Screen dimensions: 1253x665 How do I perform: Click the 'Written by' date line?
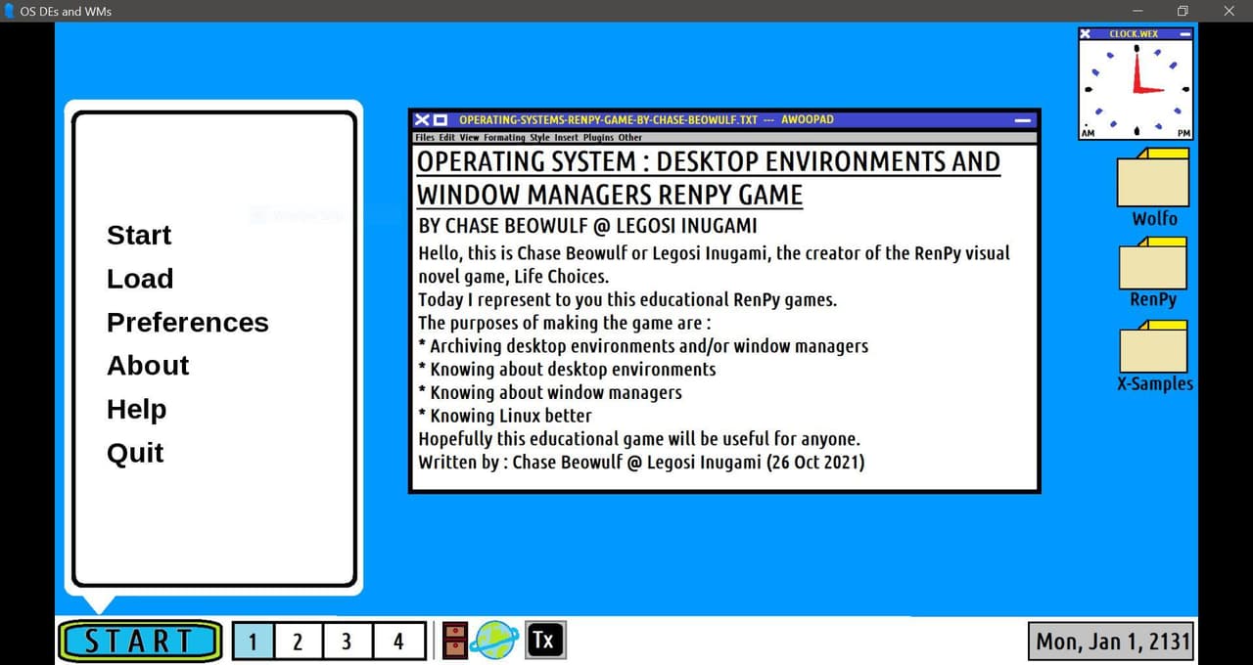(641, 462)
